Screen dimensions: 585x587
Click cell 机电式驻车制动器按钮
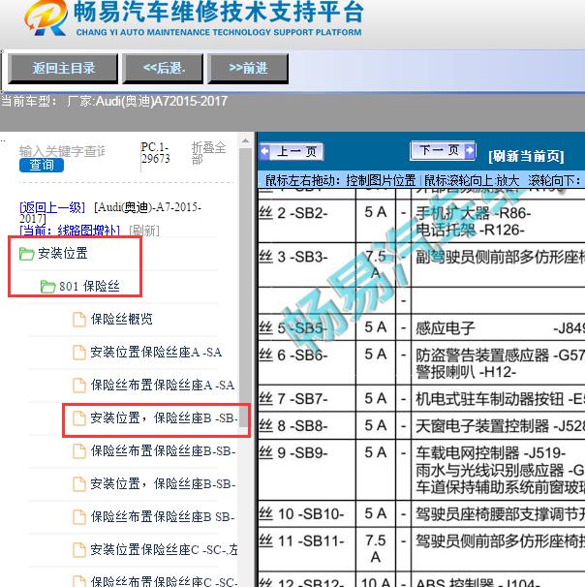tap(489, 399)
